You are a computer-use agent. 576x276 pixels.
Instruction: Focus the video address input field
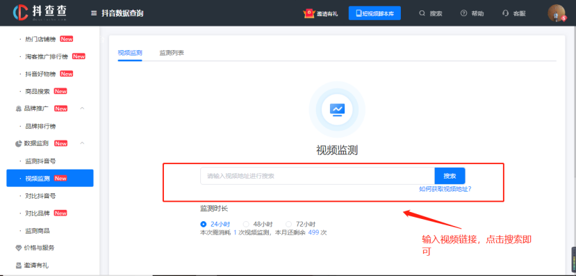point(318,176)
